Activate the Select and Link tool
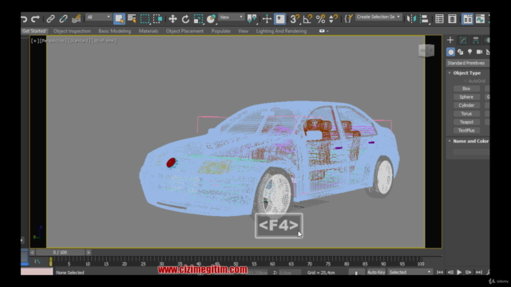This screenshot has height=287, width=511. click(x=50, y=19)
